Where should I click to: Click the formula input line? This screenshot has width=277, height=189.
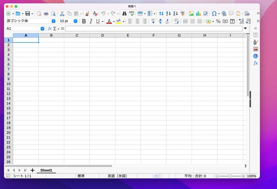(x=154, y=28)
